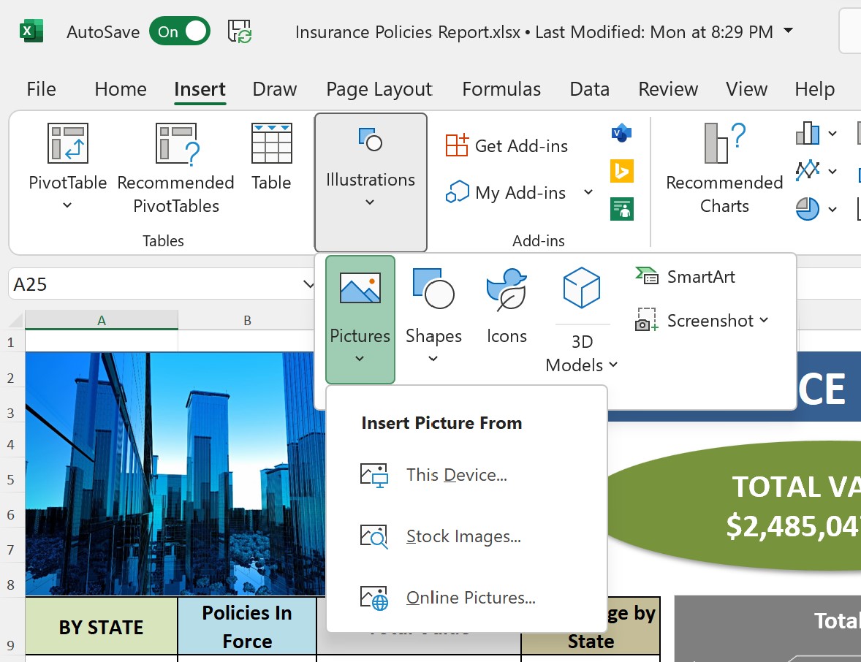Expand the My Add-ins dropdown arrow
Viewport: 861px width, 662px height.
588,193
